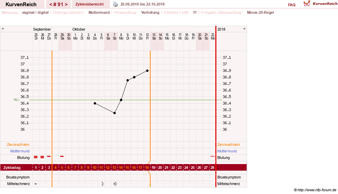Open the FAQ link
The height and width of the screenshot is (194, 338).
point(291,5)
